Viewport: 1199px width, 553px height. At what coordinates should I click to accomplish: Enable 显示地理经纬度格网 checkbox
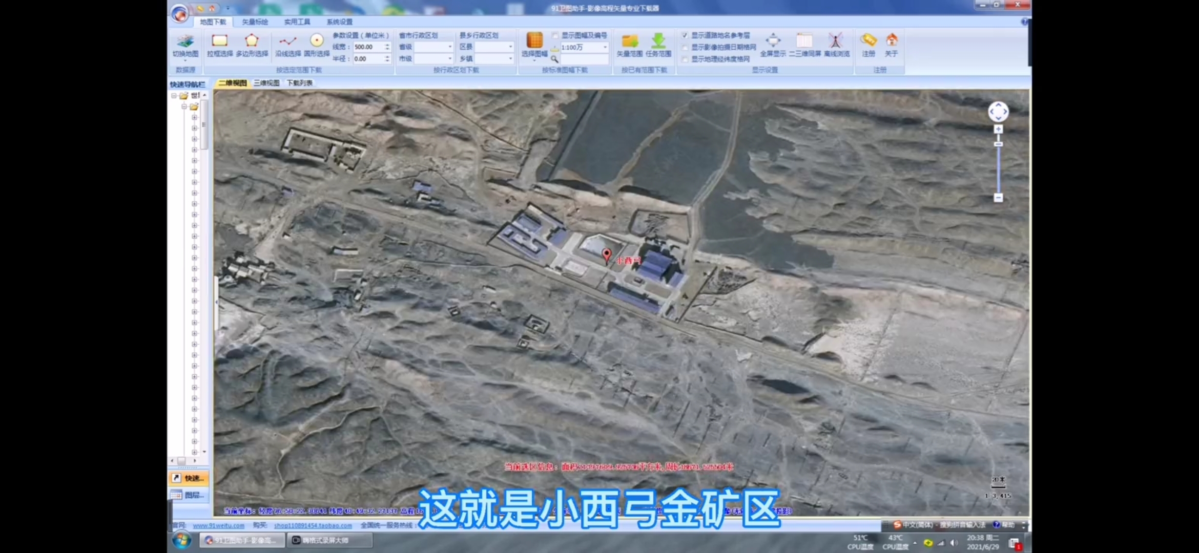click(x=685, y=59)
